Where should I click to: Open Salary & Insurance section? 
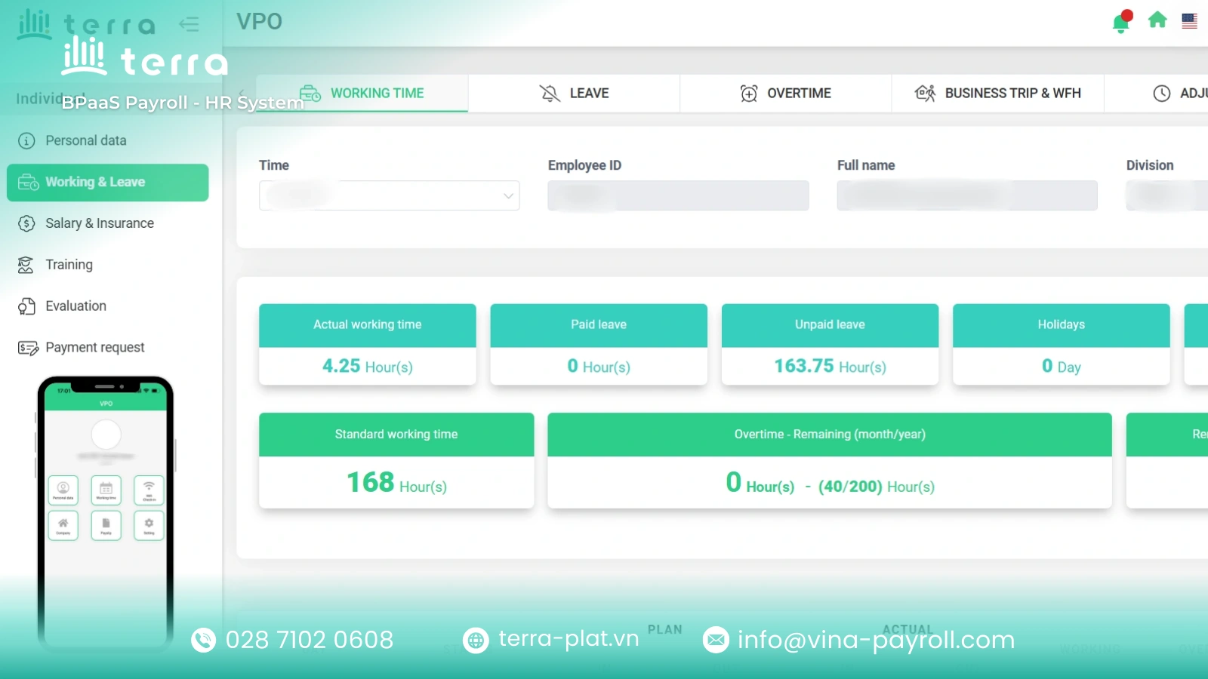(107, 223)
